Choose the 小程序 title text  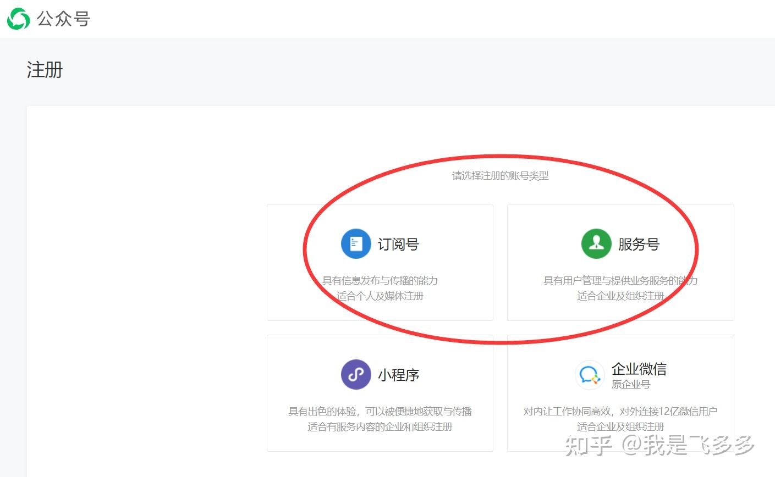click(398, 375)
